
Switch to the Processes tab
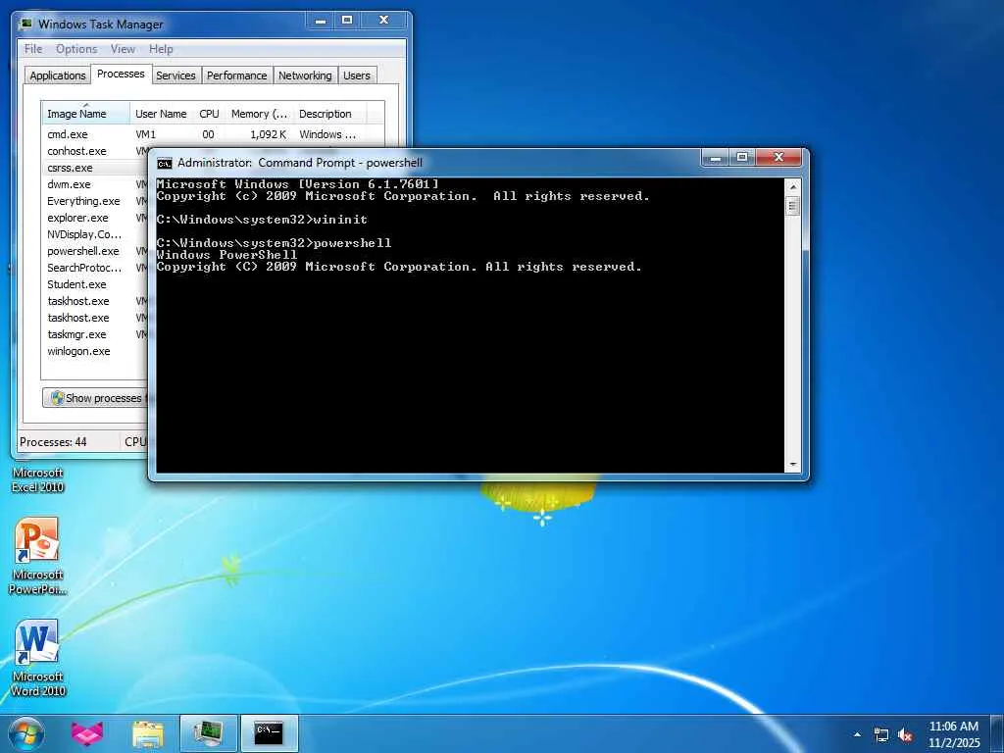pos(121,74)
